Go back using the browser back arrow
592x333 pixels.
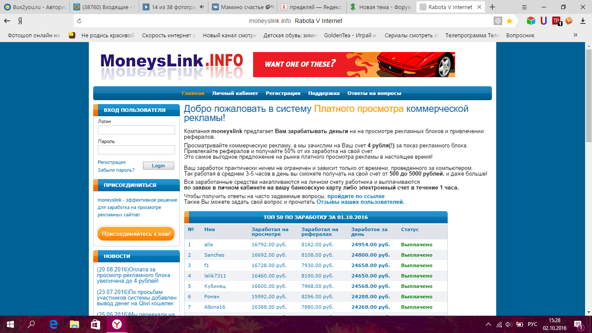7,21
